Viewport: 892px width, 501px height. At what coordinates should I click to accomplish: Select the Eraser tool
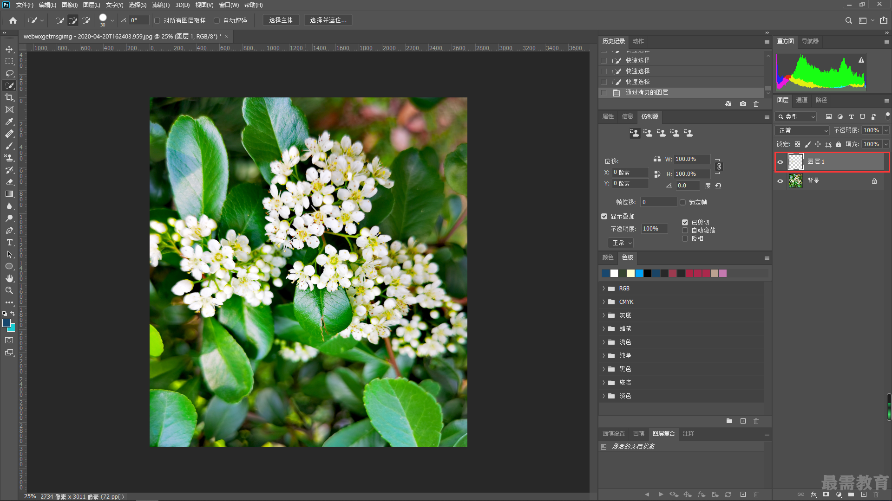coord(9,182)
